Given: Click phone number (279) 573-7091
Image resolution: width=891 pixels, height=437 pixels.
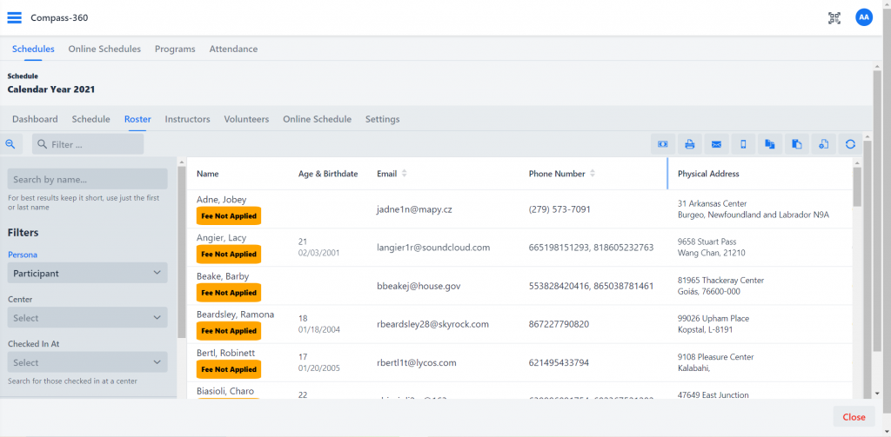Looking at the screenshot, I should point(559,209).
